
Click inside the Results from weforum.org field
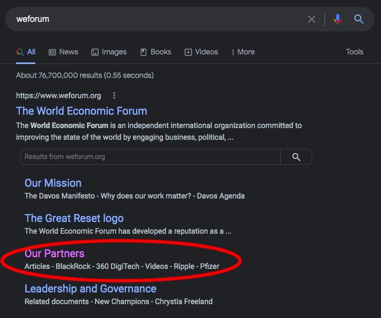pyautogui.click(x=149, y=157)
